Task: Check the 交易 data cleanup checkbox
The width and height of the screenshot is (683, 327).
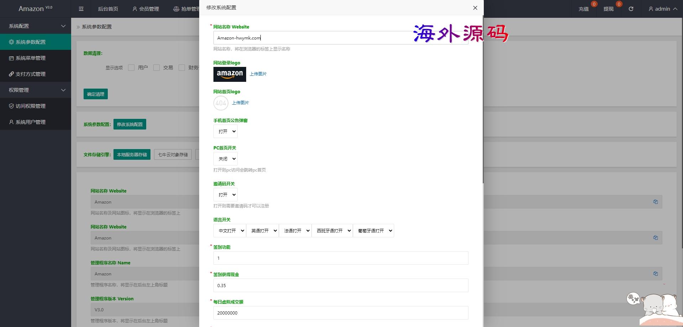Action: [157, 68]
